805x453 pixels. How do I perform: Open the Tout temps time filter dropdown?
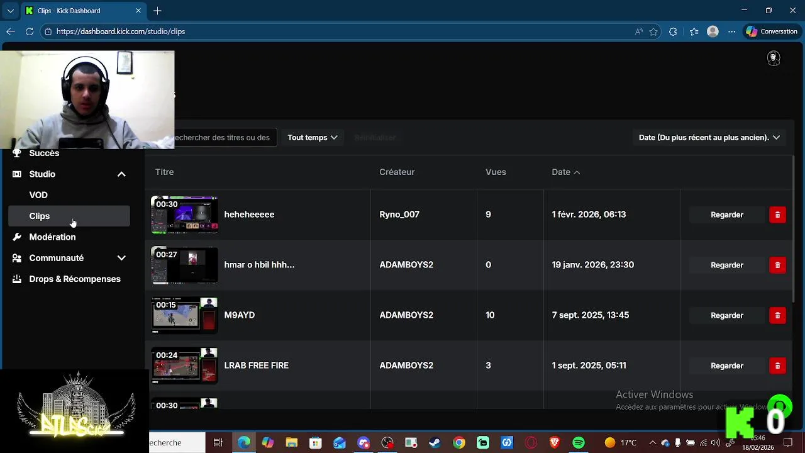coord(313,137)
